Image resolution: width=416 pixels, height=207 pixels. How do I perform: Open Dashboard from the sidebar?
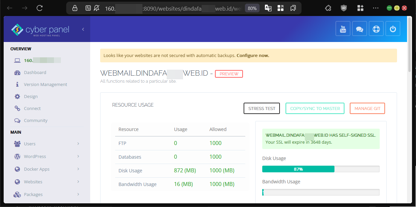point(35,72)
